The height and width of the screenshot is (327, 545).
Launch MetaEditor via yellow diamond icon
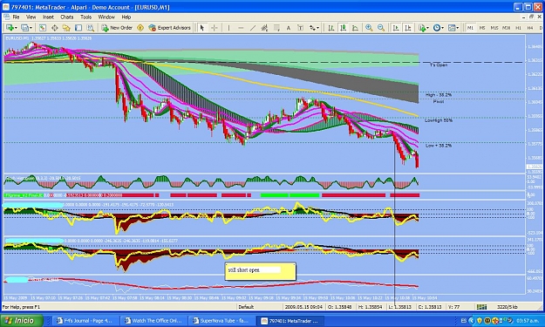point(140,28)
